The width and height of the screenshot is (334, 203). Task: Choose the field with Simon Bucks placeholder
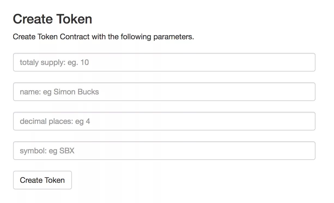164,92
